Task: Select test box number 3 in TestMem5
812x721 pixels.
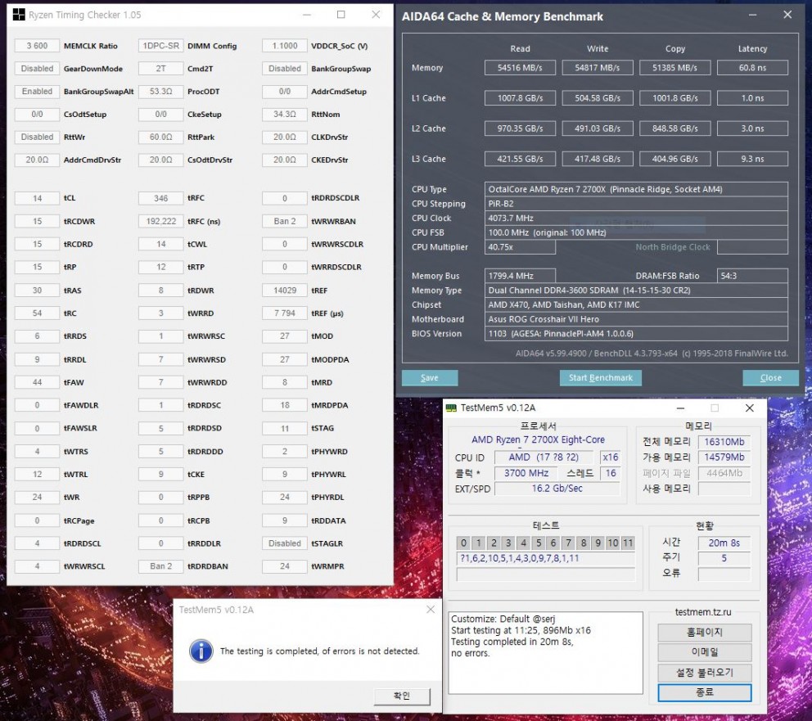Action: click(x=508, y=543)
